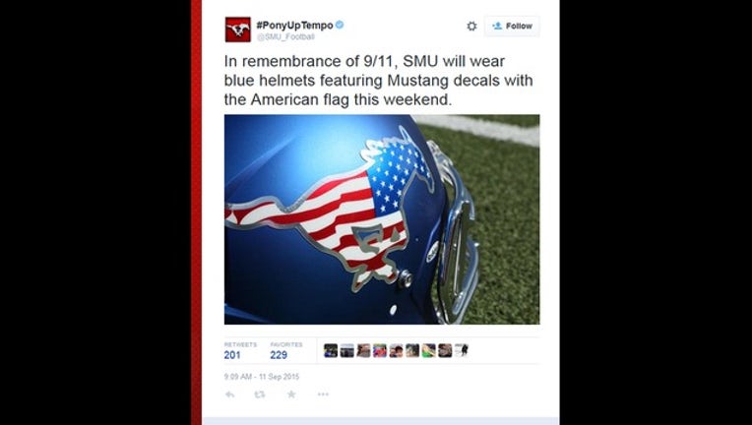This screenshot has height=425, width=752.
Task: Click the verified badge next to #PonyUpTempo
Action: point(340,25)
